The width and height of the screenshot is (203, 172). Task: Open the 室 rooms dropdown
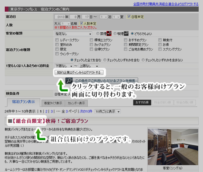coord(116,17)
